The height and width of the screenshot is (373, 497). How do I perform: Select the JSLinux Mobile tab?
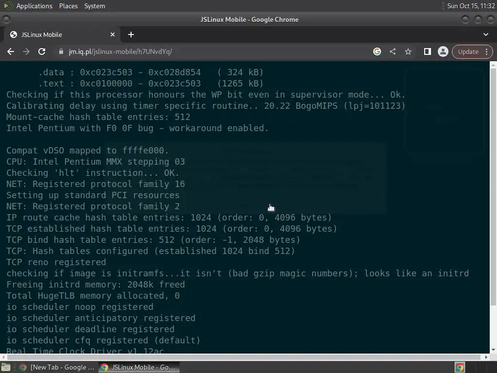click(62, 34)
